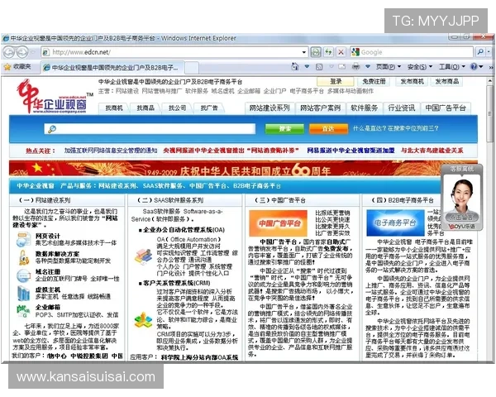This screenshot has width=496, height=397.
Task: Select the 找商机 search tab
Action: coord(114,108)
